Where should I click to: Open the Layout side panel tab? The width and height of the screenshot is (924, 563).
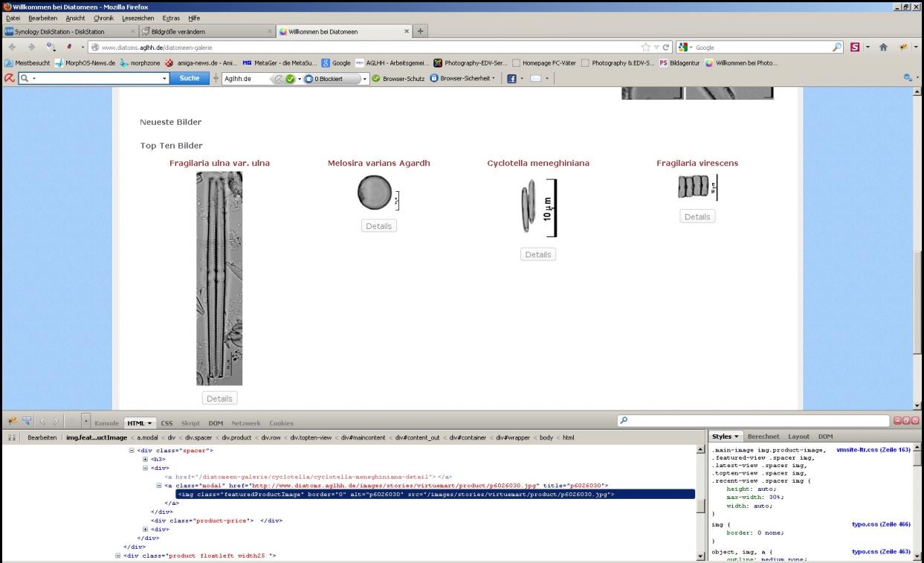798,437
